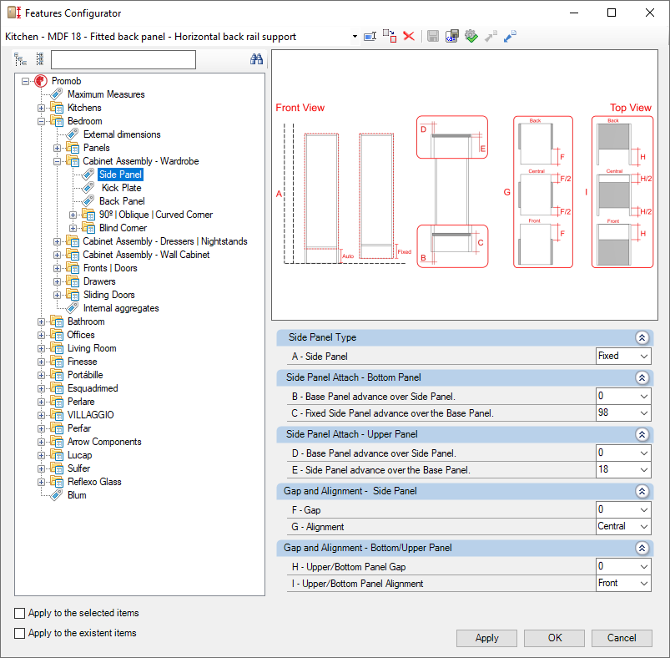Select the Living Room tree item
Image resolution: width=670 pixels, height=658 pixels.
pyautogui.click(x=92, y=348)
